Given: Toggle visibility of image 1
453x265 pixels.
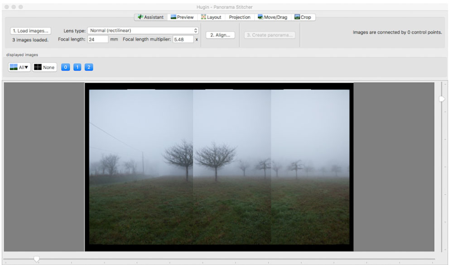Looking at the screenshot, I should 77,67.
